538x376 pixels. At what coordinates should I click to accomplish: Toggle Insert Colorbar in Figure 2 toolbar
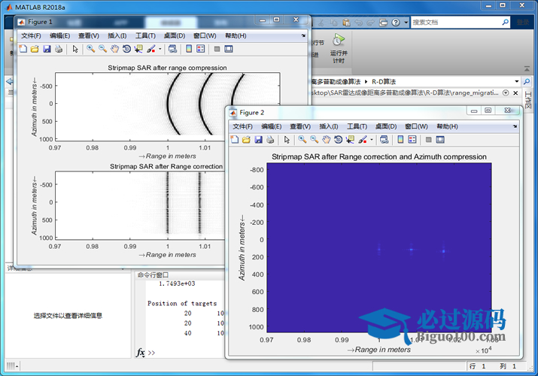click(x=400, y=139)
